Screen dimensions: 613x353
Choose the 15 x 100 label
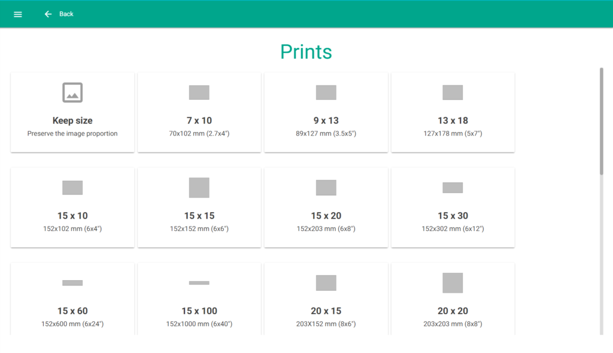199,311
